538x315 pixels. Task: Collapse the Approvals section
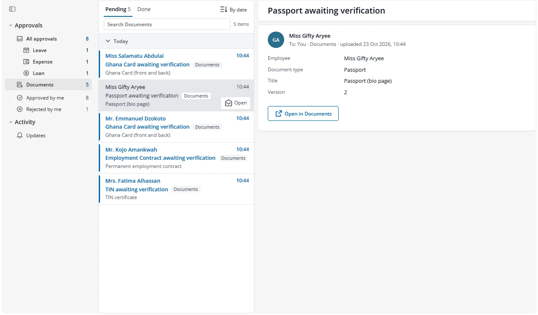pyautogui.click(x=11, y=25)
